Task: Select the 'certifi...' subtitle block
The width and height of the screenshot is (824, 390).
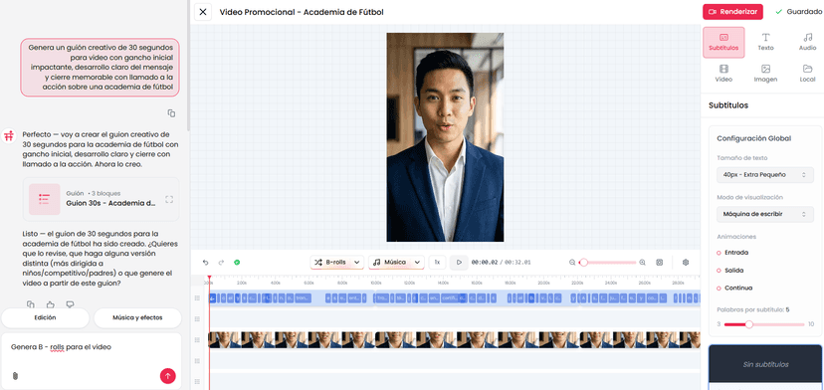Action: 450,298
